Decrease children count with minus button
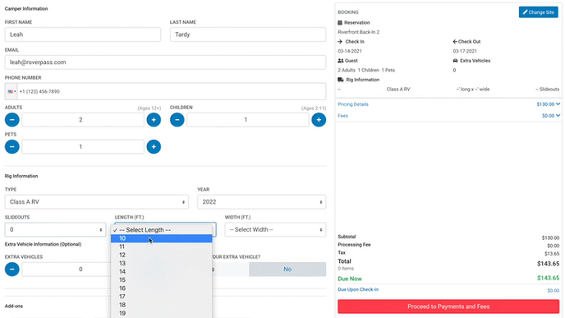Viewport: 565px width, 318px height. tap(177, 120)
